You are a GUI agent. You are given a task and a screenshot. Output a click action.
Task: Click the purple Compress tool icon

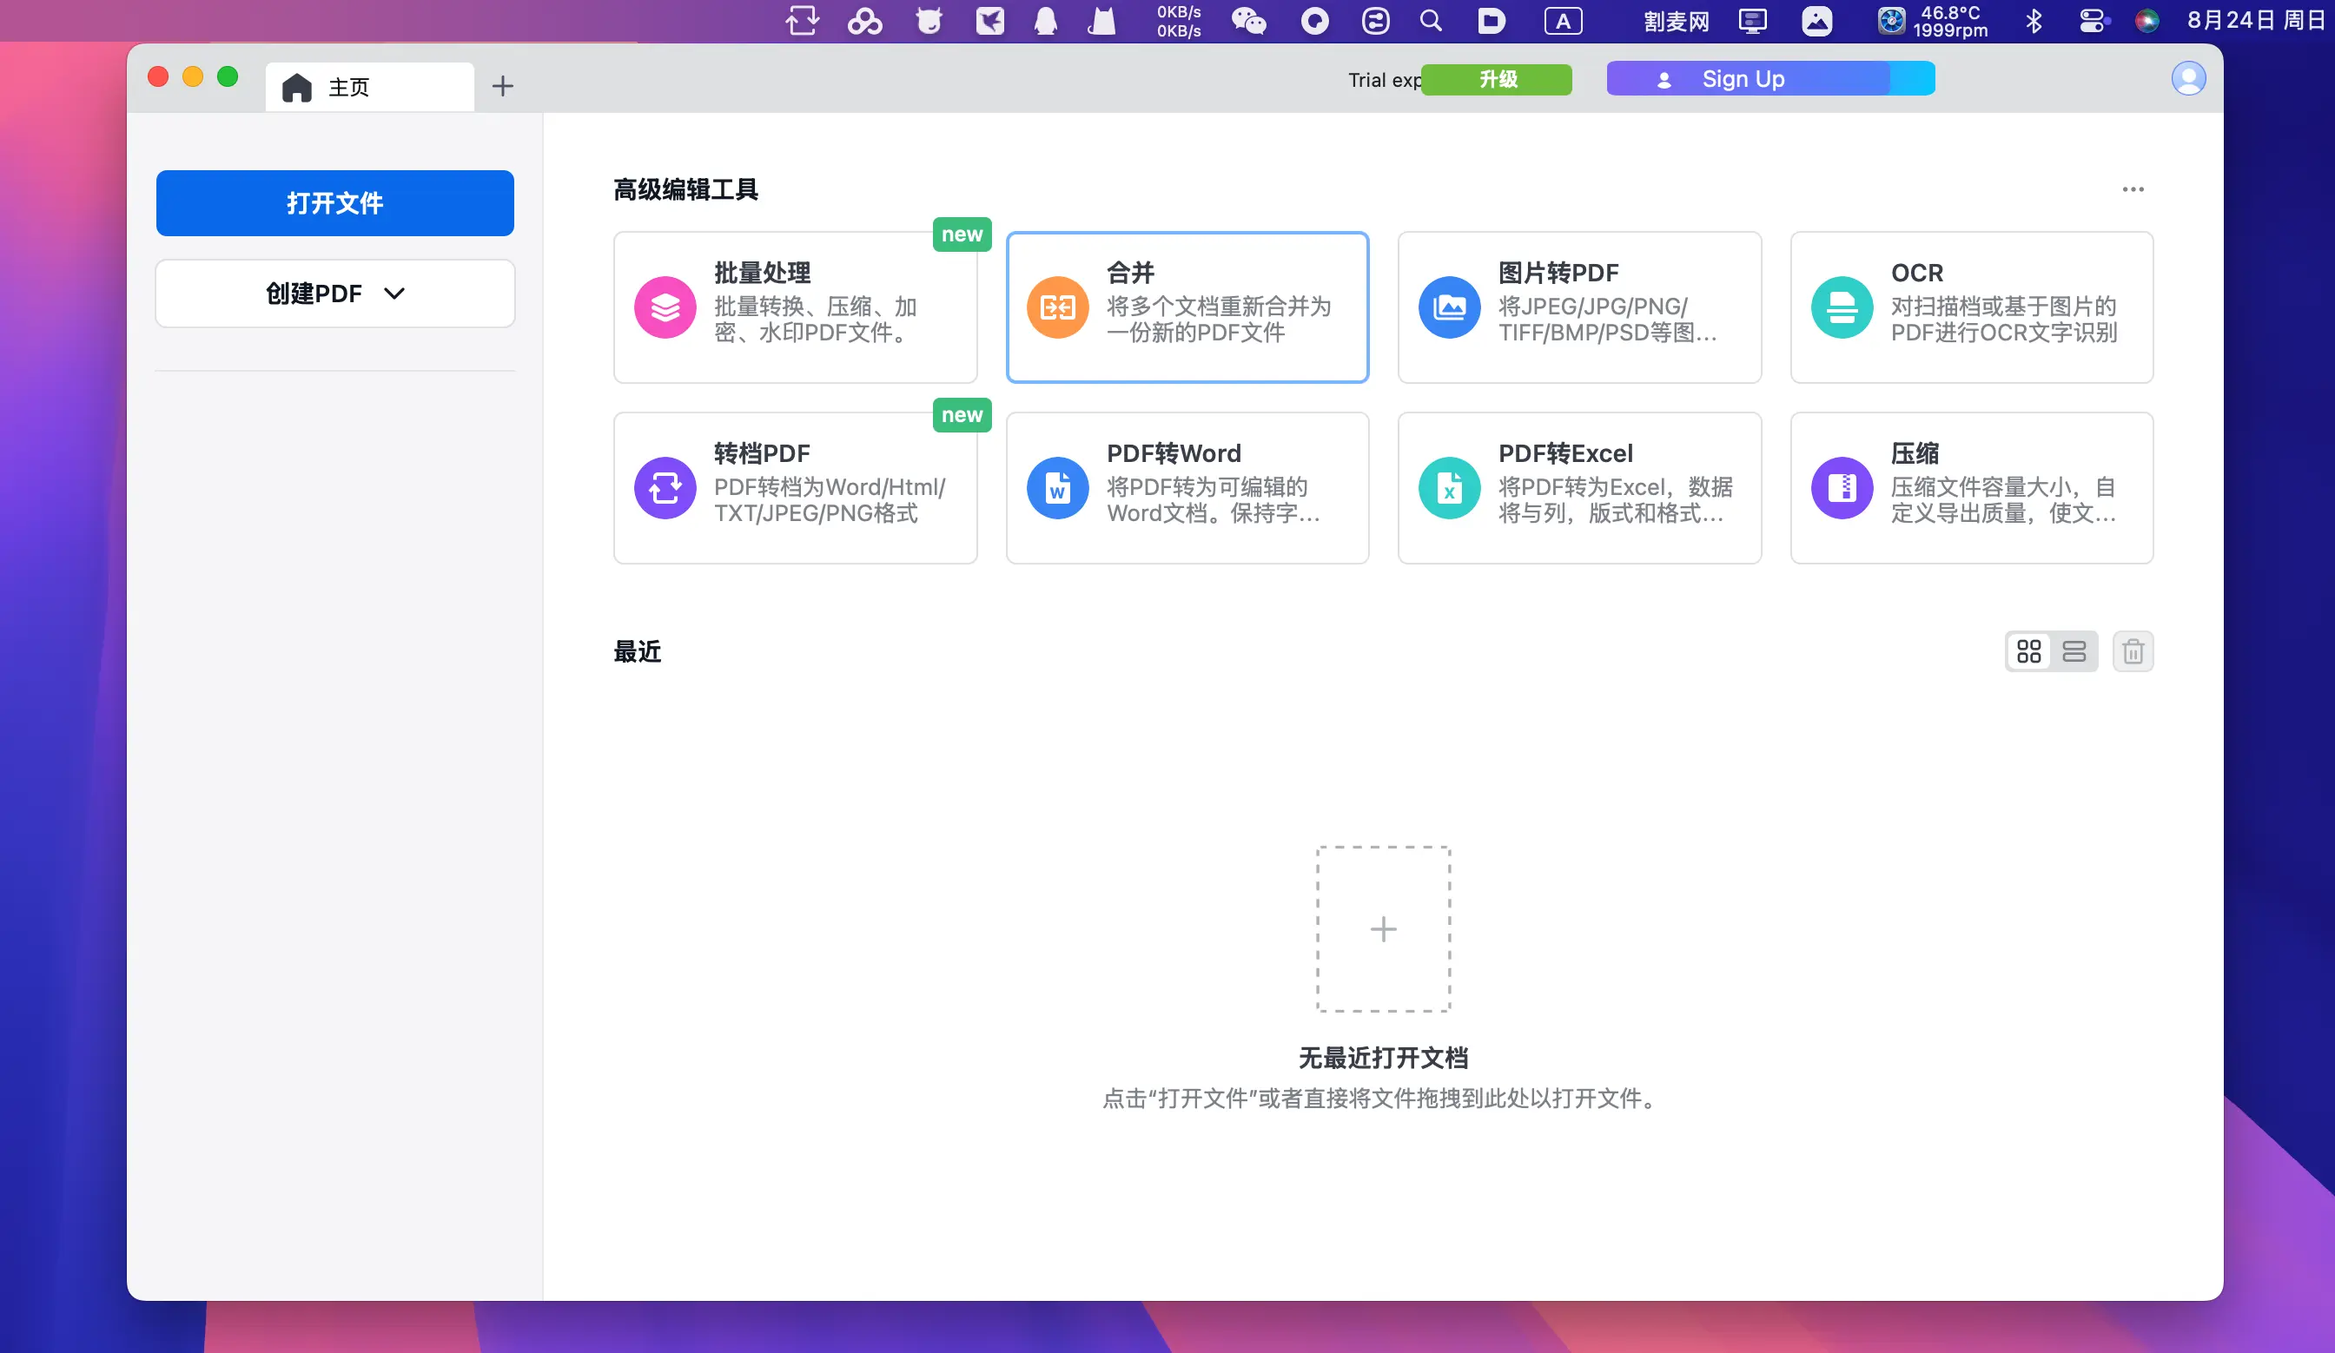tap(1841, 487)
